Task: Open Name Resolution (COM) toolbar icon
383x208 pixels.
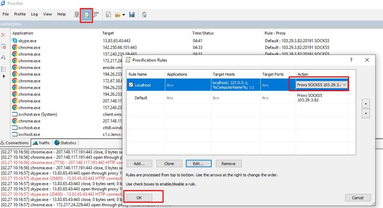Action: [96, 15]
